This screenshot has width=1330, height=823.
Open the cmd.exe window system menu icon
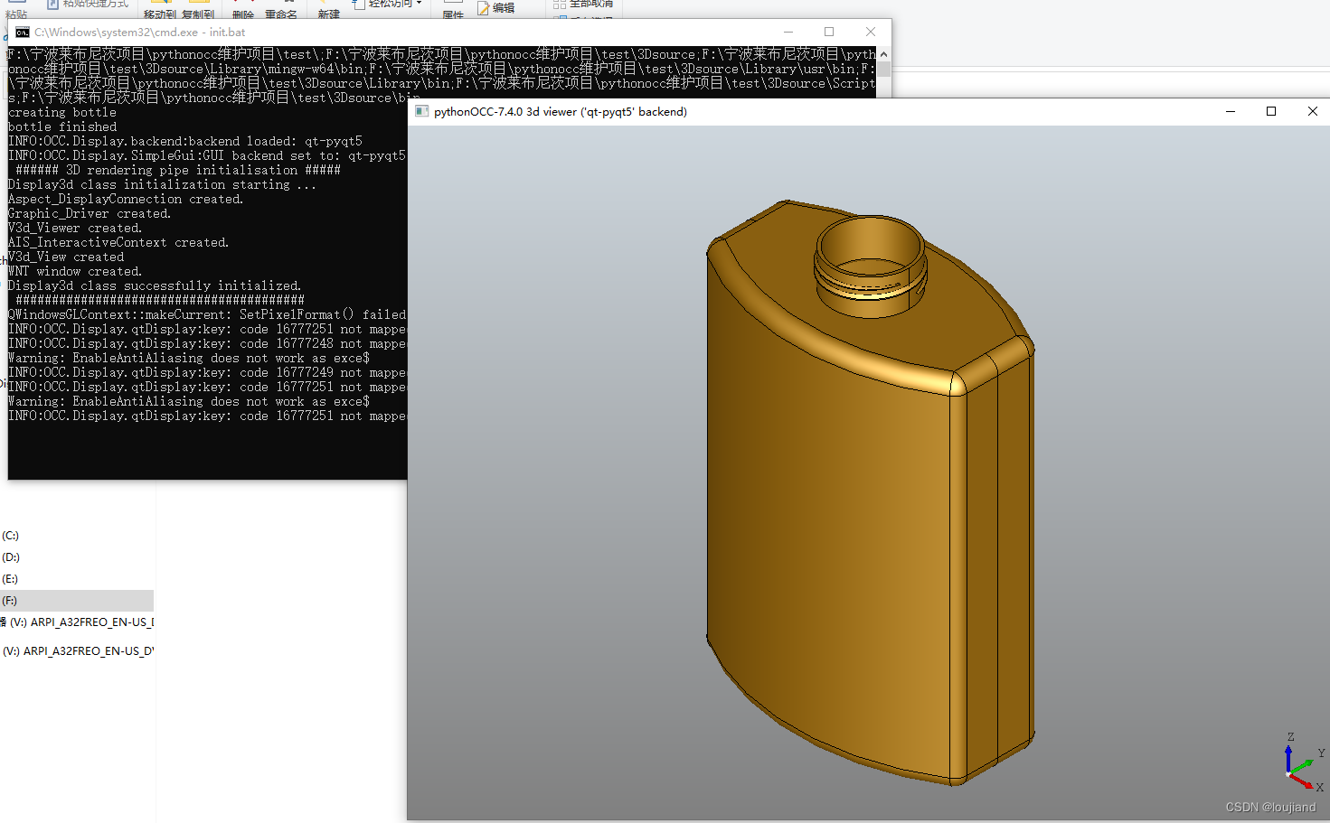tap(22, 32)
